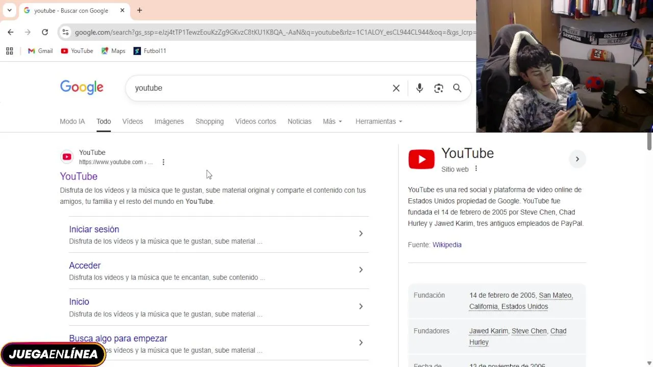Switch to the Noticias tab
The image size is (653, 367).
(x=299, y=121)
